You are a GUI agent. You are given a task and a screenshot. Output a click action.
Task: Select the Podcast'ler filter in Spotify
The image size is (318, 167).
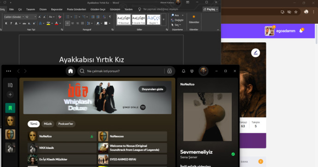(66, 124)
